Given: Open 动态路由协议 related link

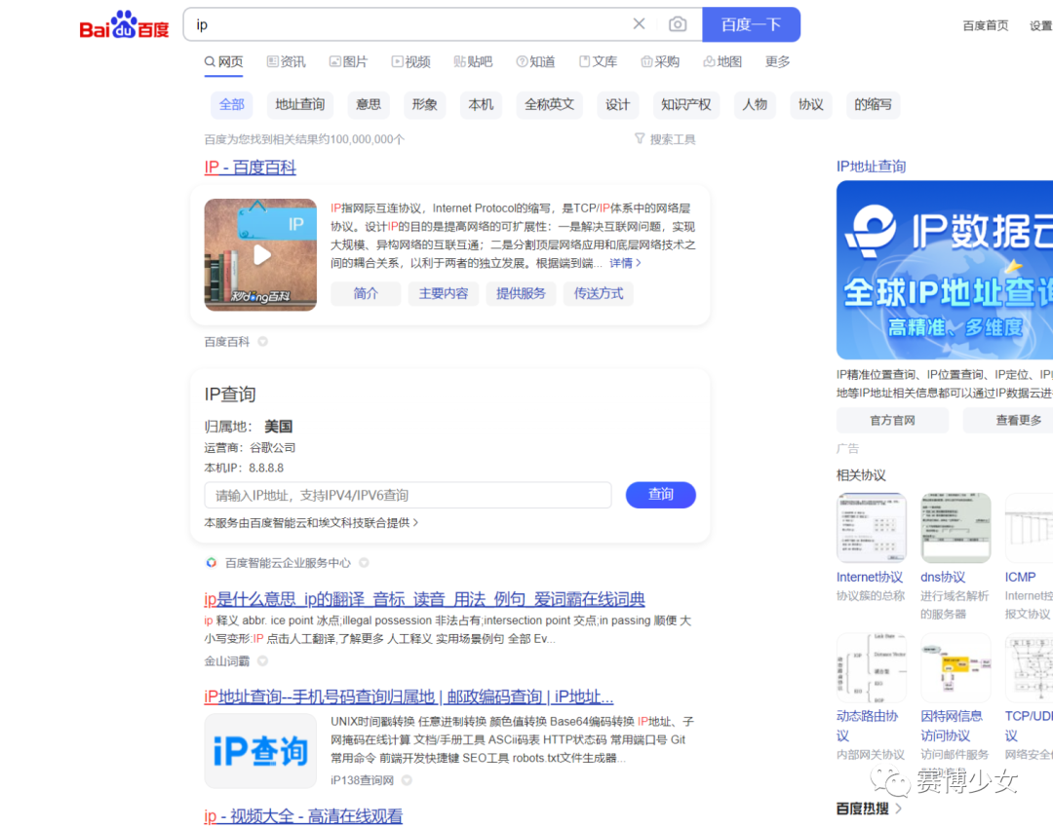Looking at the screenshot, I should point(867,726).
